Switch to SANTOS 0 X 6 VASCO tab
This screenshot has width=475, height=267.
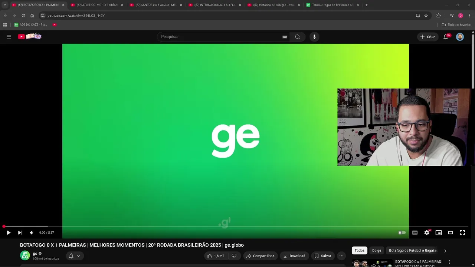click(x=156, y=5)
